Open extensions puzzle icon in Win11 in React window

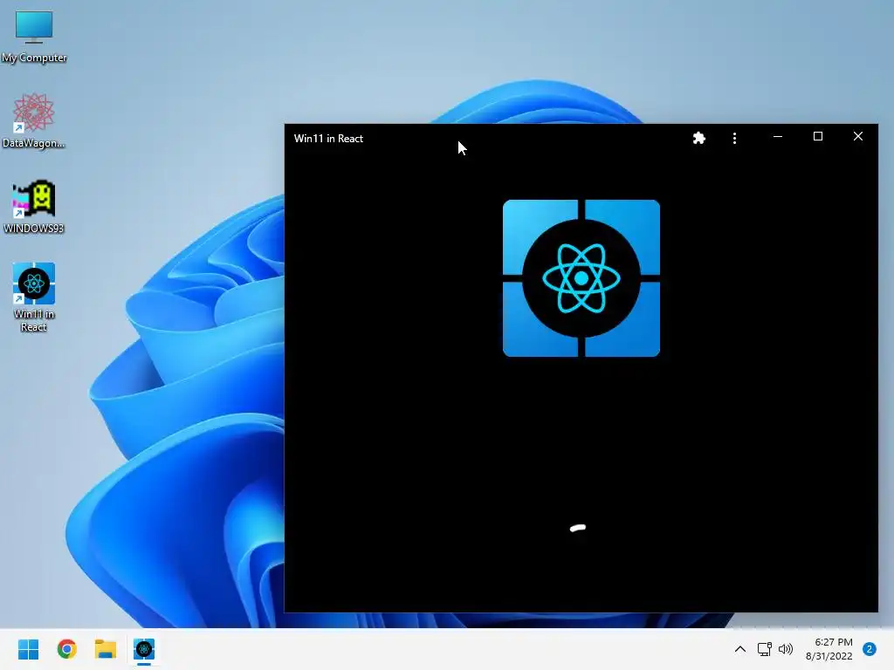click(x=699, y=138)
